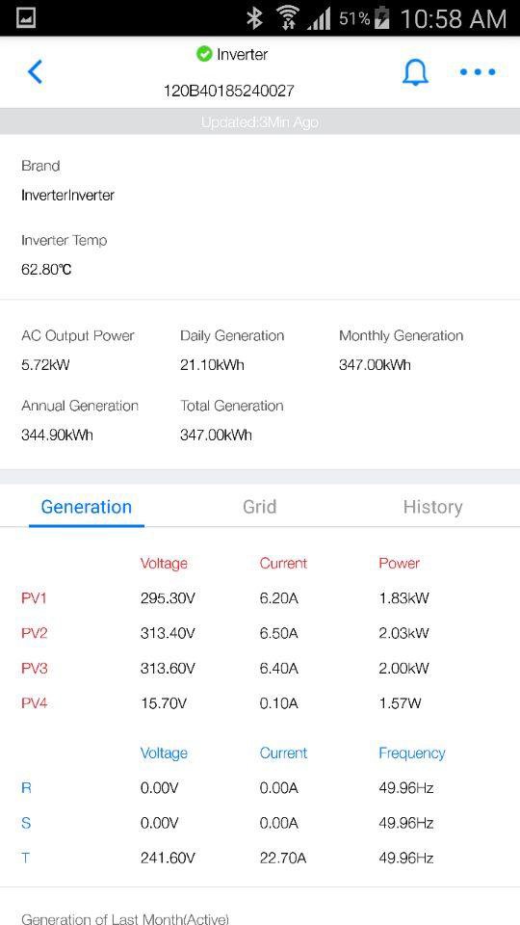Select the Generation tab
520x925 pixels.
(86, 507)
